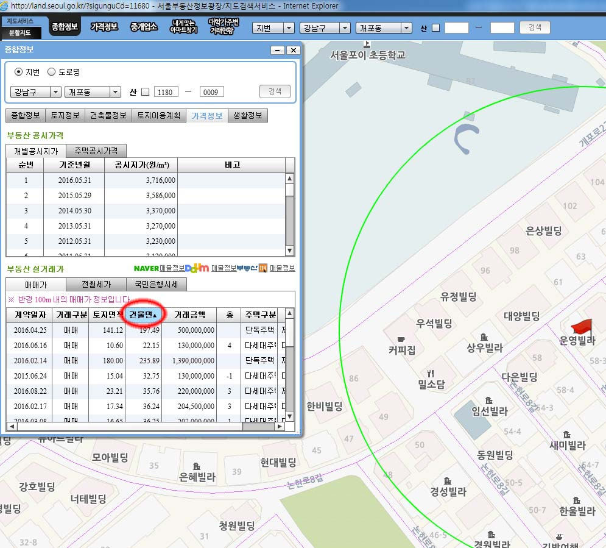The width and height of the screenshot is (606, 548).
Task: Select the 가격정보 tab in panel
Action: tap(207, 116)
